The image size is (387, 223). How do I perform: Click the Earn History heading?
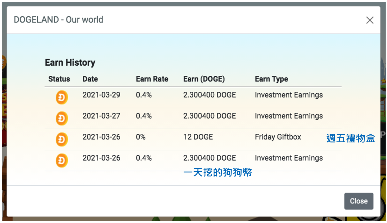pos(70,63)
